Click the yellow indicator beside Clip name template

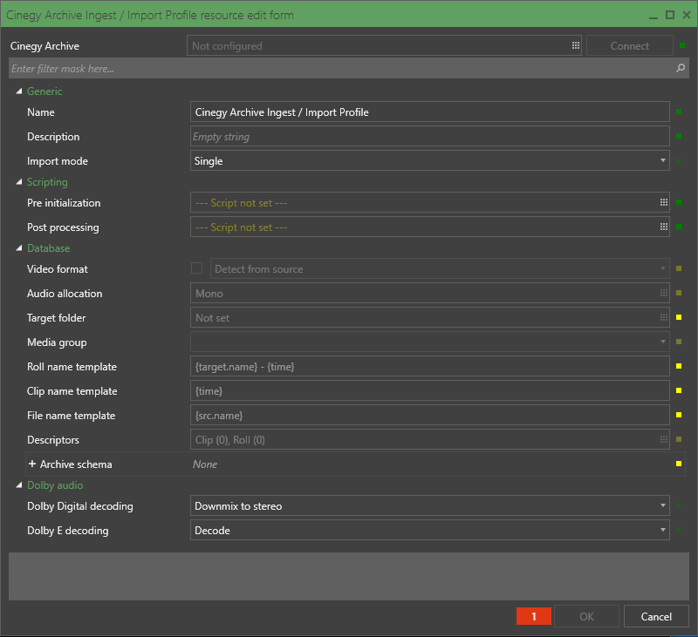(x=679, y=390)
